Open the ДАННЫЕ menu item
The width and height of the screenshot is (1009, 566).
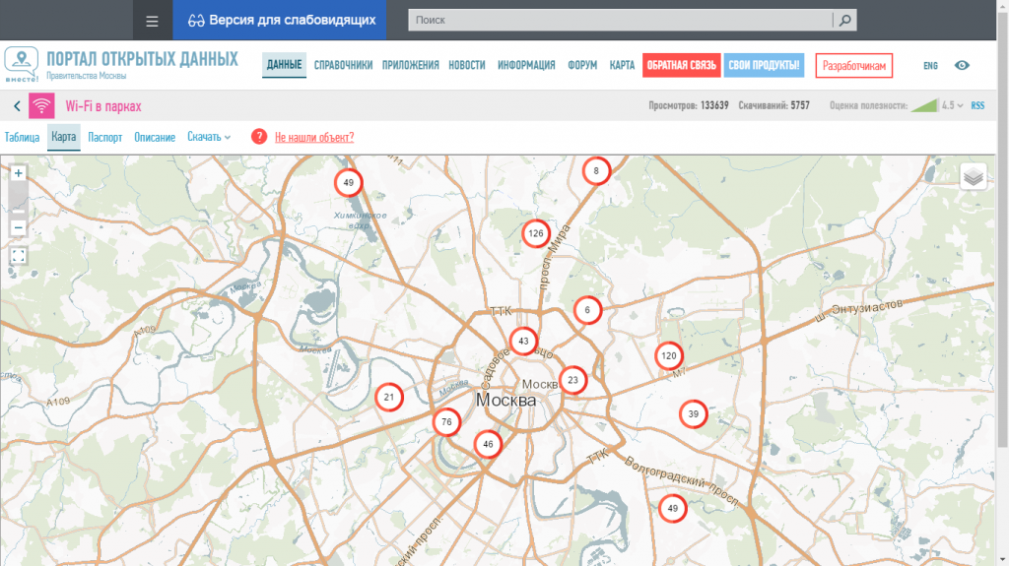point(284,65)
